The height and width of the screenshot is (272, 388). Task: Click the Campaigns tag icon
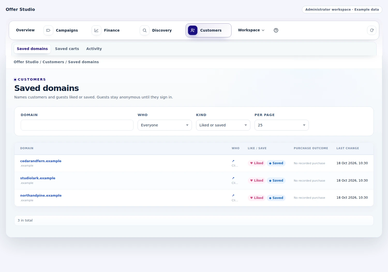point(48,30)
